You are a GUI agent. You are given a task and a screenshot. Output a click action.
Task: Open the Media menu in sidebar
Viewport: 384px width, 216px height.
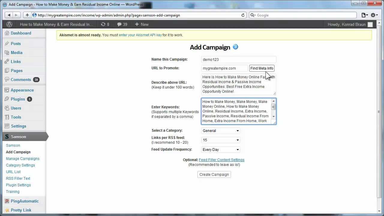[x=16, y=52]
